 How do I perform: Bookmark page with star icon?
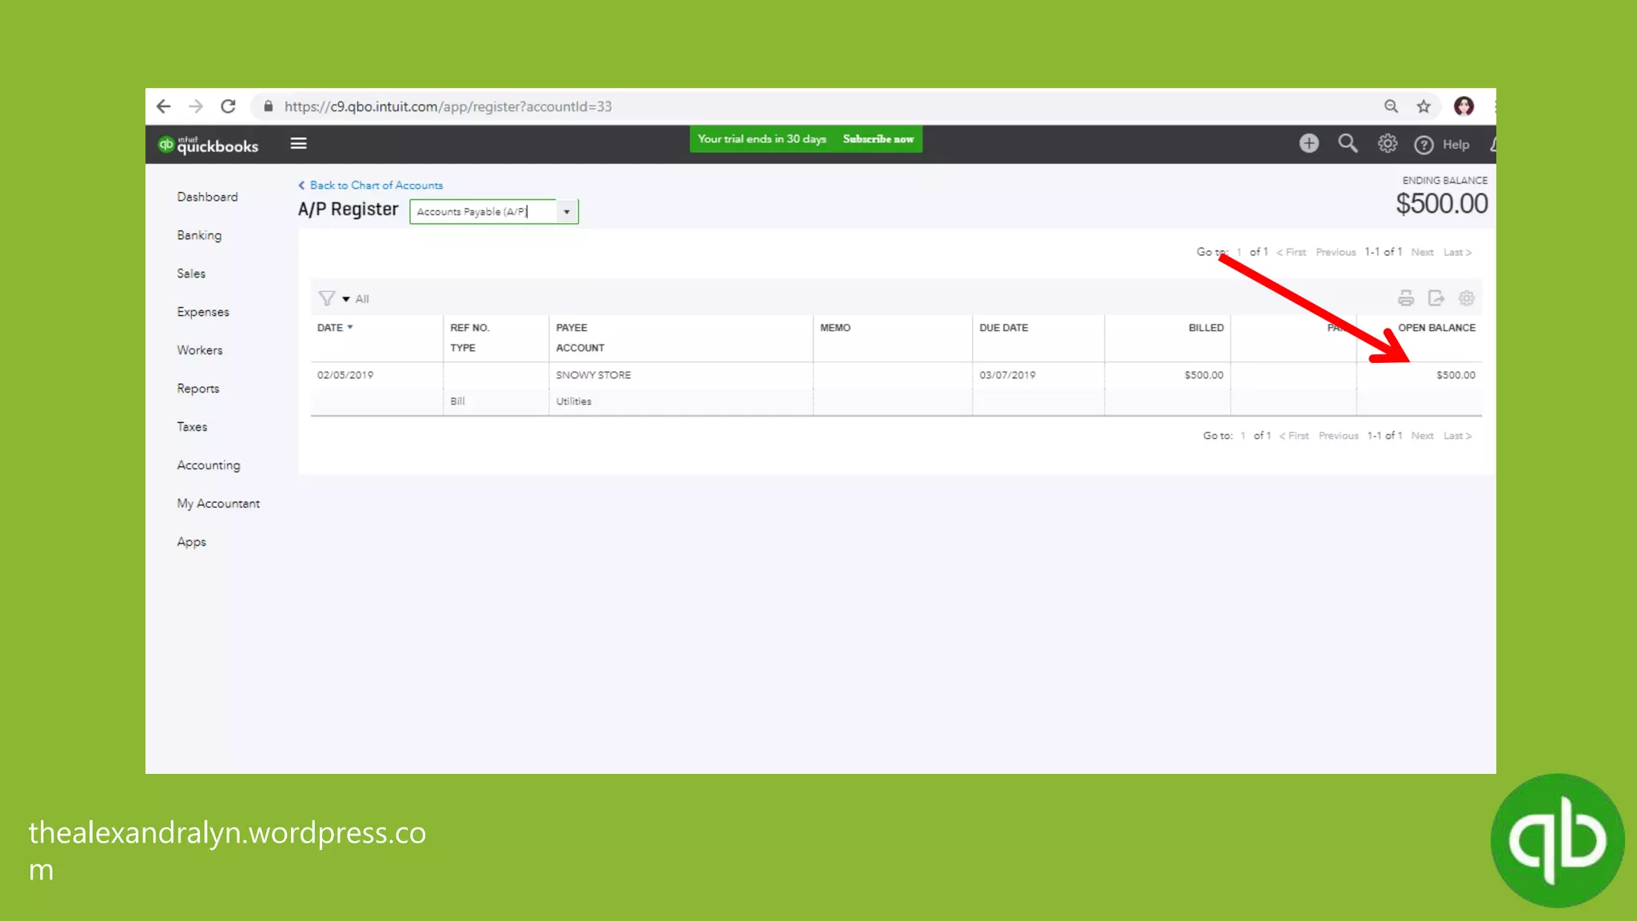(1424, 106)
